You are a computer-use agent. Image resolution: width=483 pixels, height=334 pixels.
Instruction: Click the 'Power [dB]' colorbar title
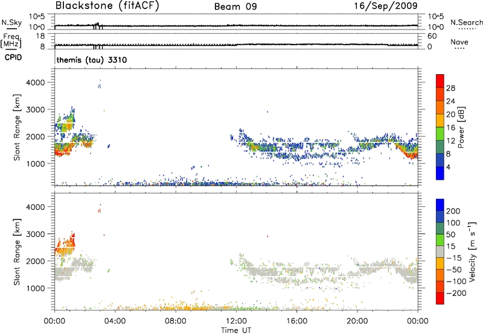(x=461, y=127)
